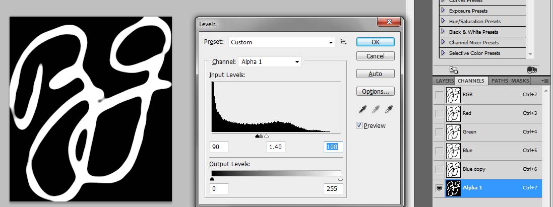Switch to the Paths tab
Screen dimensions: 553x207
pyautogui.click(x=499, y=81)
